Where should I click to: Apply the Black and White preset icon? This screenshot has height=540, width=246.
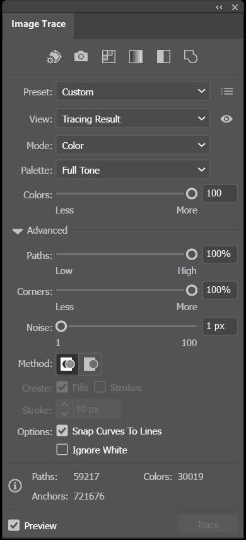tap(163, 56)
